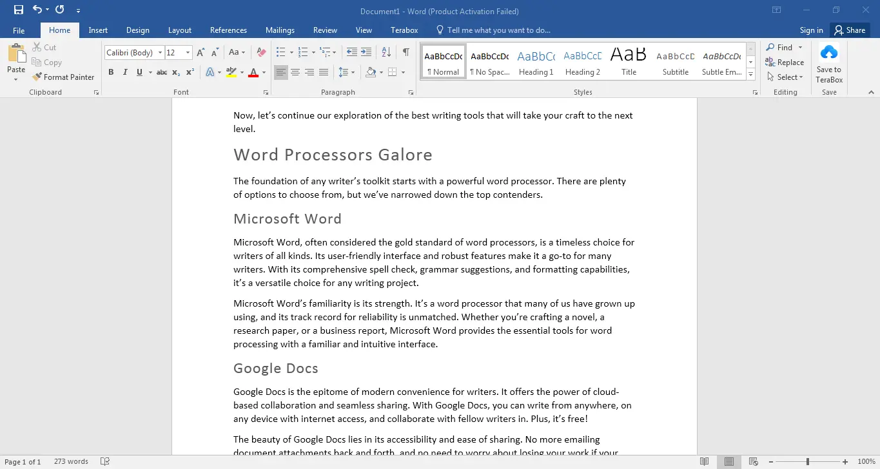The width and height of the screenshot is (880, 469).
Task: Toggle underline formatting
Action: coord(139,72)
